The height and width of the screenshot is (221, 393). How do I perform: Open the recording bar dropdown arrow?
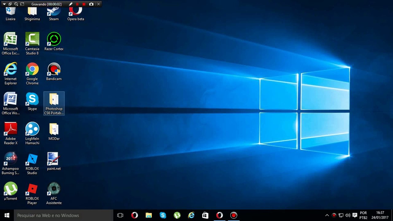pyautogui.click(x=4, y=4)
